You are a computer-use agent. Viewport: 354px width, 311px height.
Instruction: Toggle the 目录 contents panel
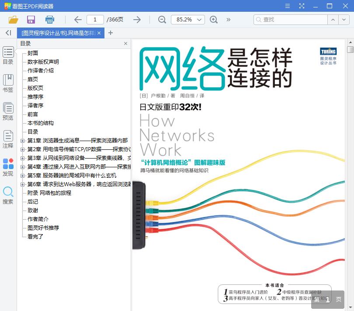(x=8, y=56)
